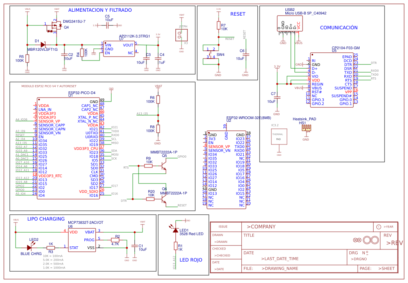Select the '>COMPANY' title block field

pyautogui.click(x=261, y=226)
